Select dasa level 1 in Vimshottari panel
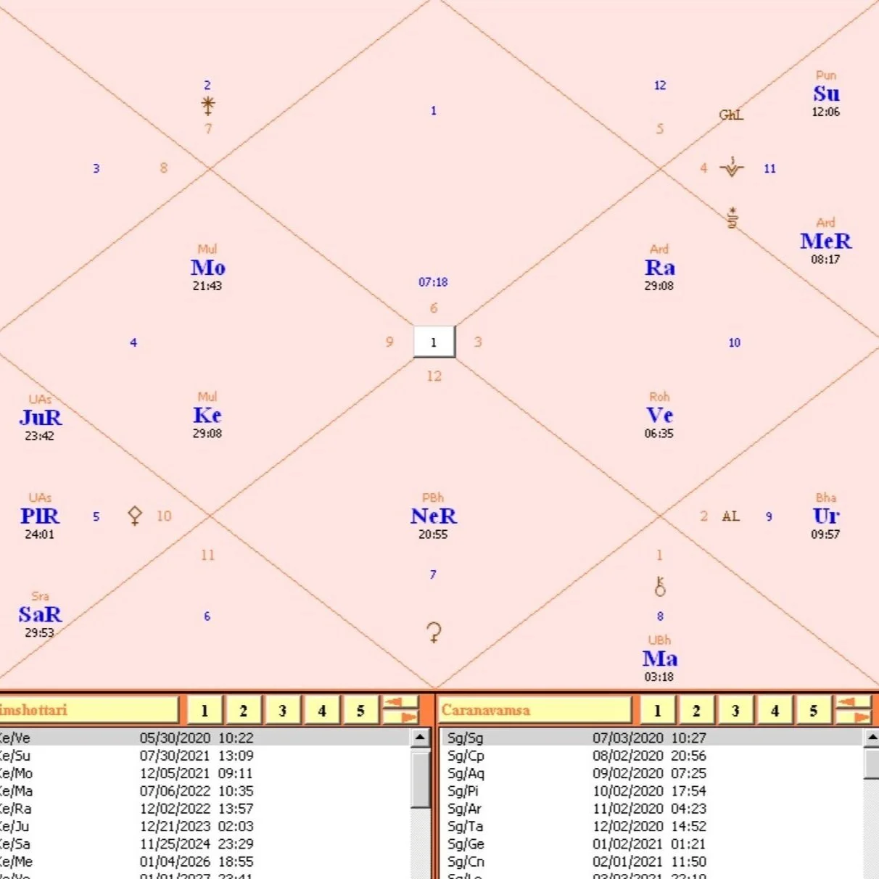This screenshot has height=879, width=879. [x=205, y=710]
